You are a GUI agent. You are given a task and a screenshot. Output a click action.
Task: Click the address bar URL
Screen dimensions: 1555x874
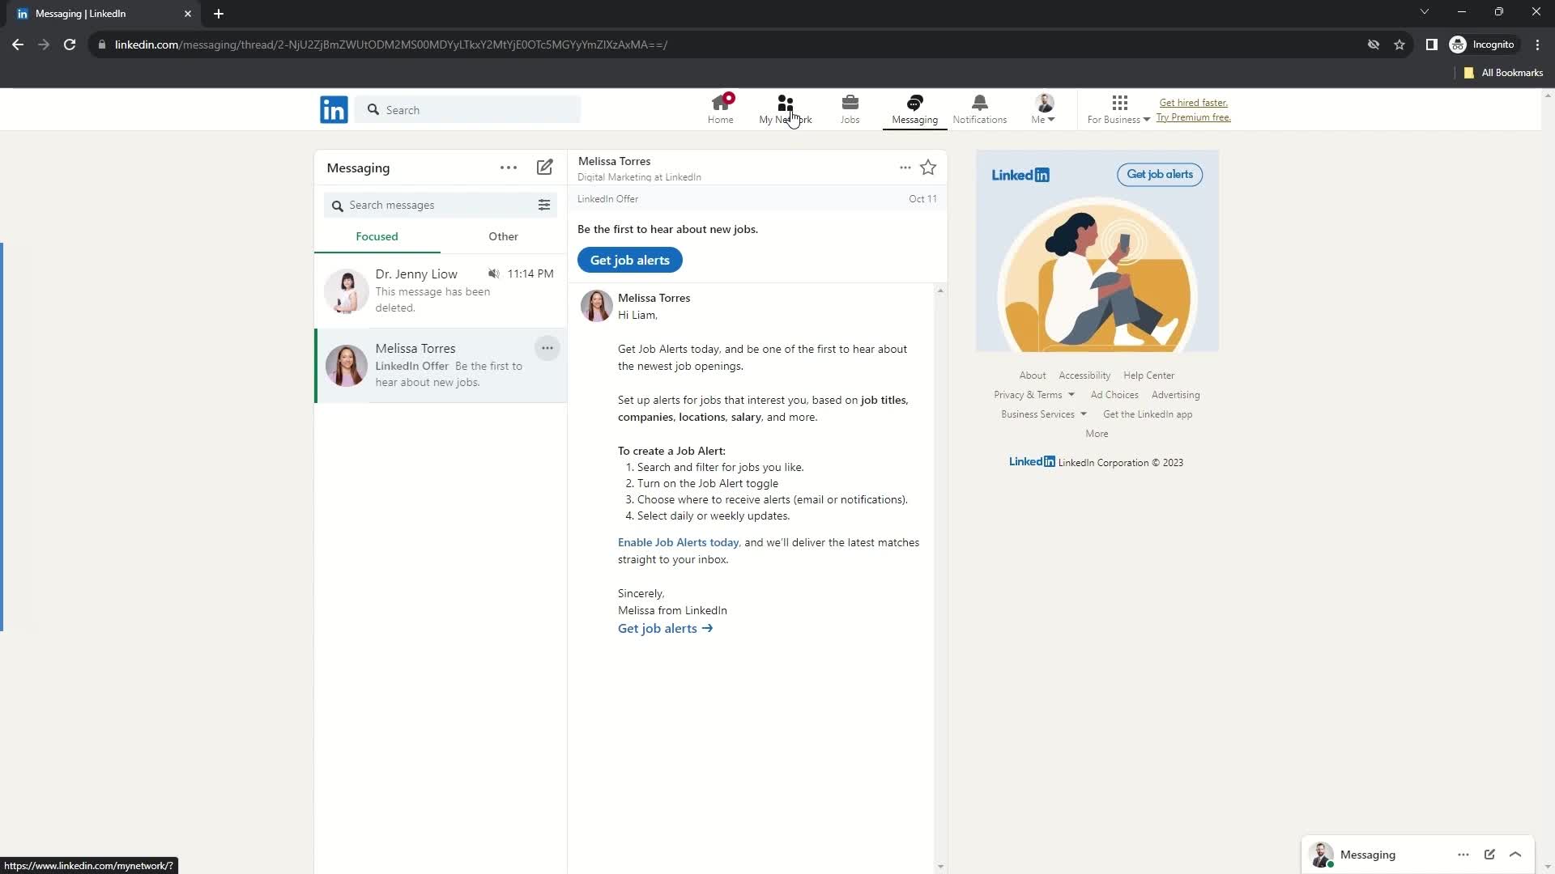pos(390,45)
